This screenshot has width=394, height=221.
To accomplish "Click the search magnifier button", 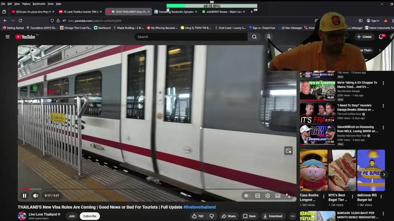I will [254, 37].
